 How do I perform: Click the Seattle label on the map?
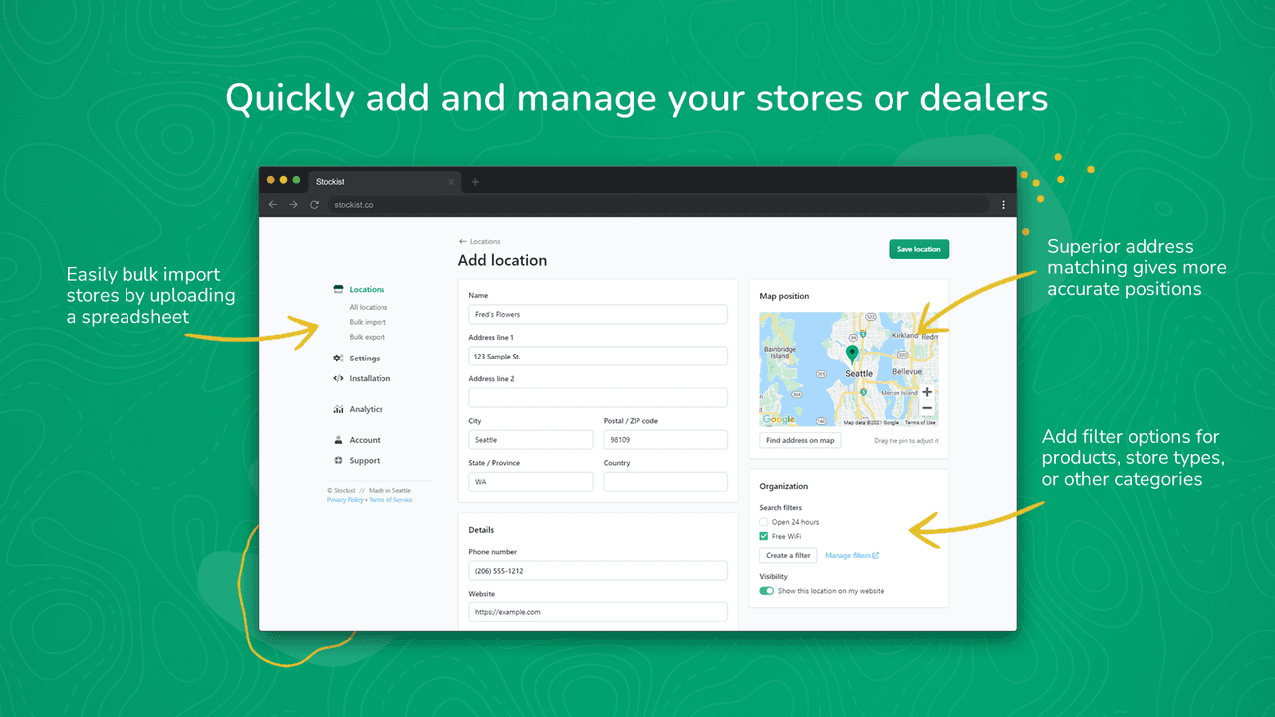point(859,374)
